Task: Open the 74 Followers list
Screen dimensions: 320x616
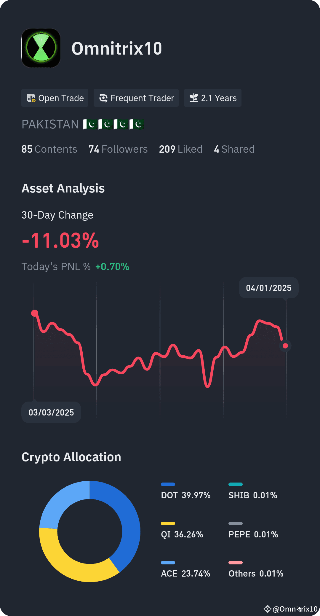Action: tap(118, 149)
